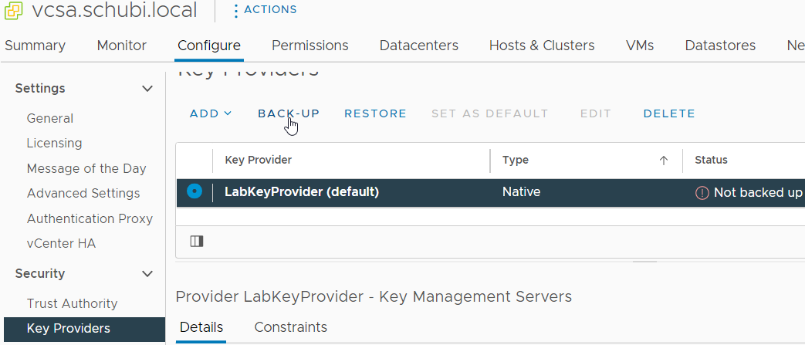Click the Delete button
Image resolution: width=805 pixels, height=345 pixels.
pyautogui.click(x=669, y=113)
